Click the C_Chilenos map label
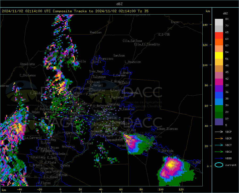Screen dimensions: 239x193 point(28,75)
